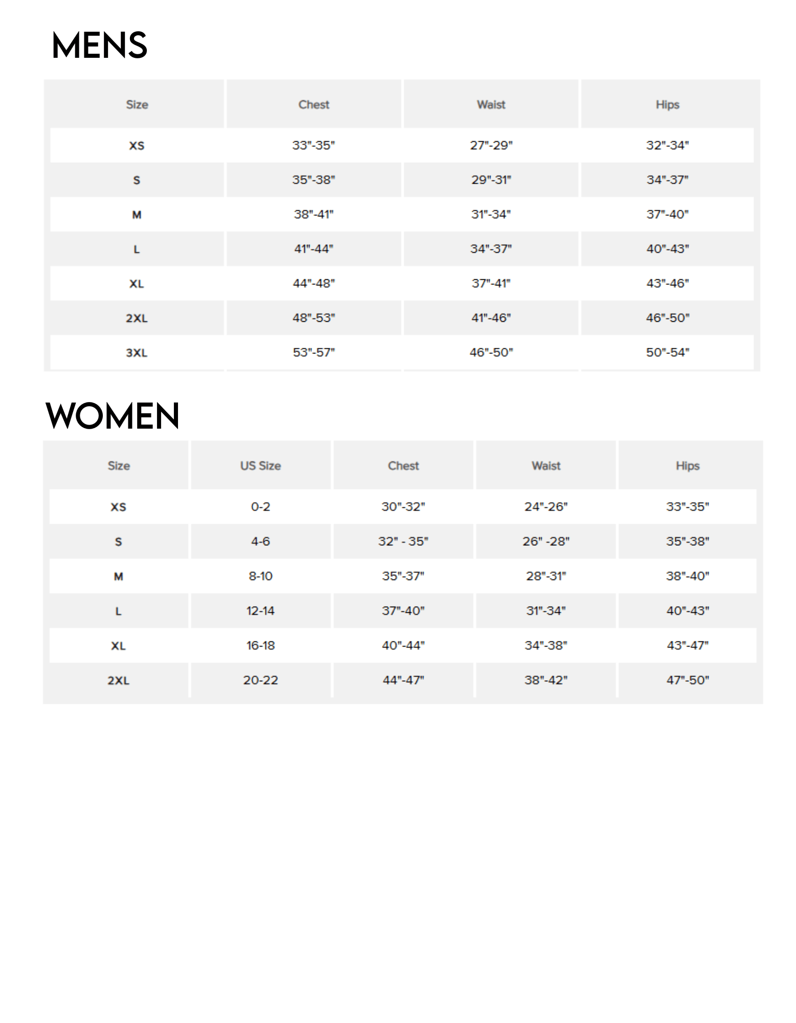Screen dimensions: 796x1023
Task: Click the Mens XS size label
Action: click(x=137, y=146)
